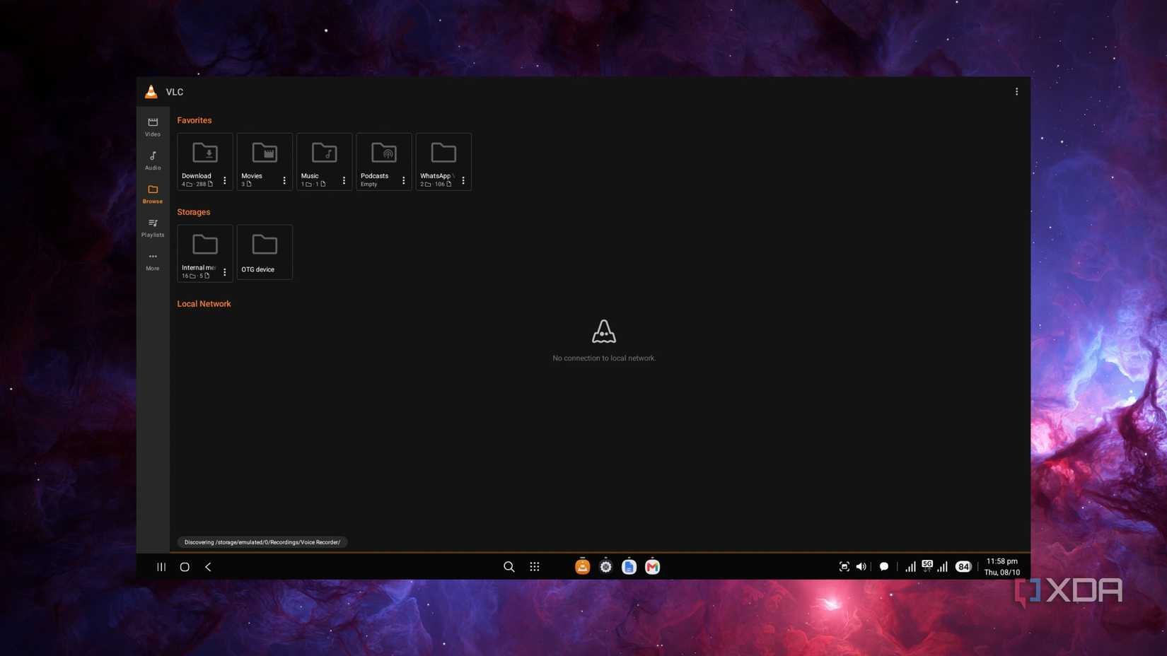Open options menu for Movies folder
This screenshot has width=1167, height=656.
284,181
